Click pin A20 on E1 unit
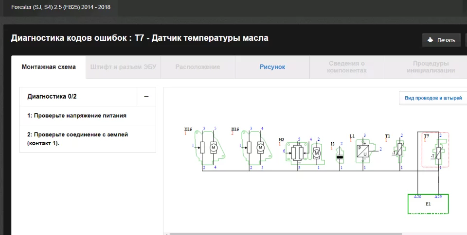Image resolution: width=467 pixels, height=235 pixels. 417,197
